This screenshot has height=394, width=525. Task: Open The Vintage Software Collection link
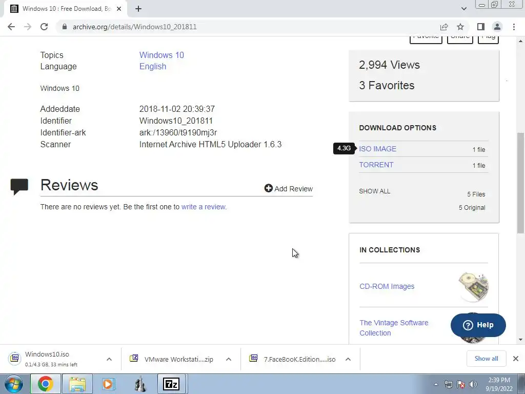[x=394, y=328]
